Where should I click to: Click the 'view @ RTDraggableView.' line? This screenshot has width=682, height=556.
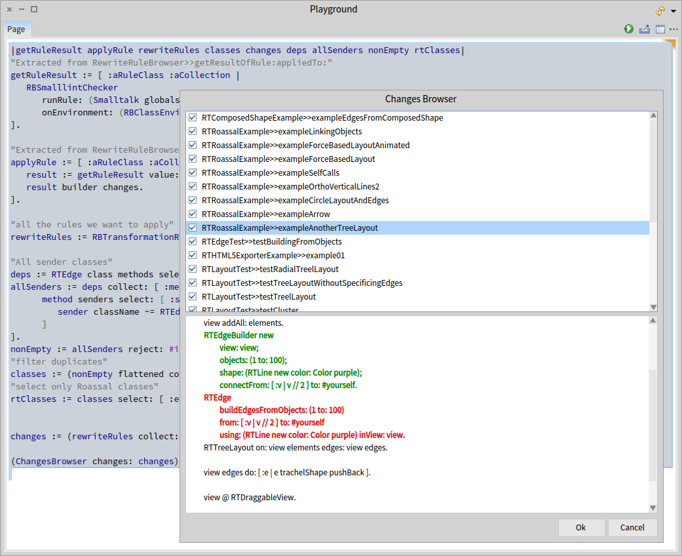250,497
